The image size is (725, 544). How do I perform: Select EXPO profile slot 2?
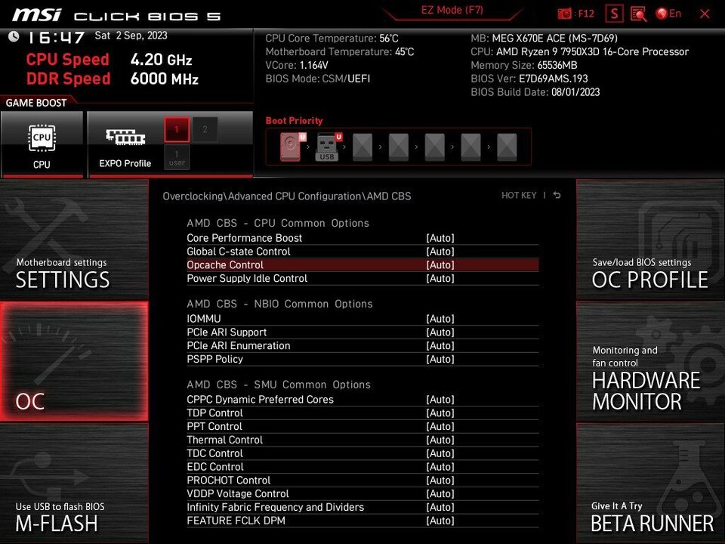click(x=204, y=129)
